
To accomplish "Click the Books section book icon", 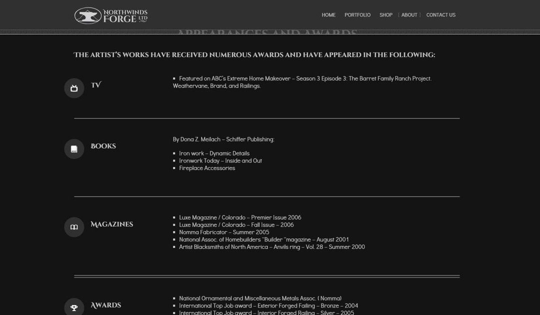I will point(74,149).
